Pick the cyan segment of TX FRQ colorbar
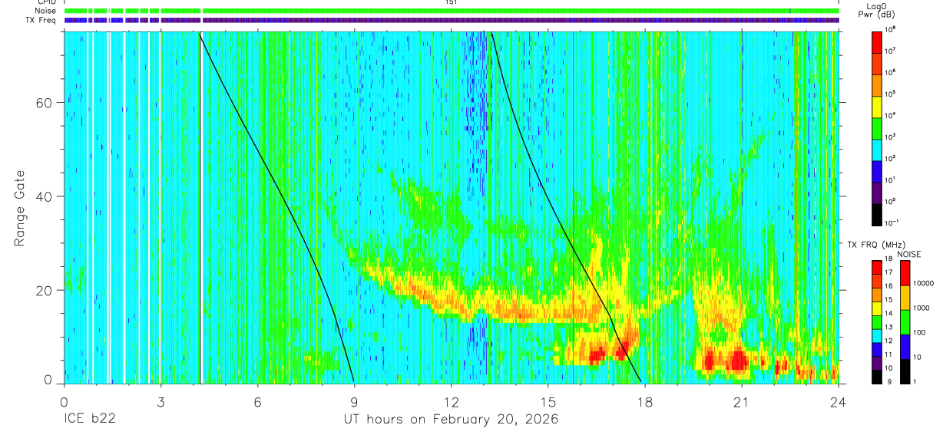The height and width of the screenshot is (435, 943). click(x=877, y=334)
